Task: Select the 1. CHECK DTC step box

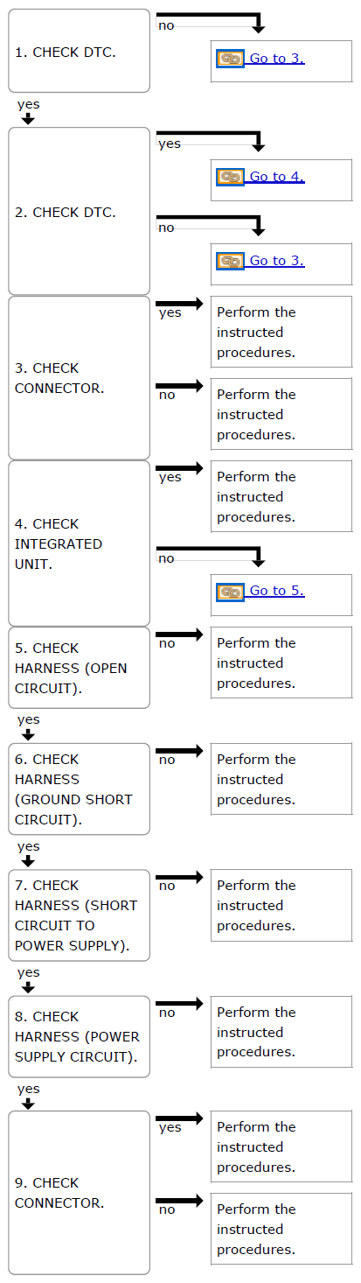Action: 80,51
